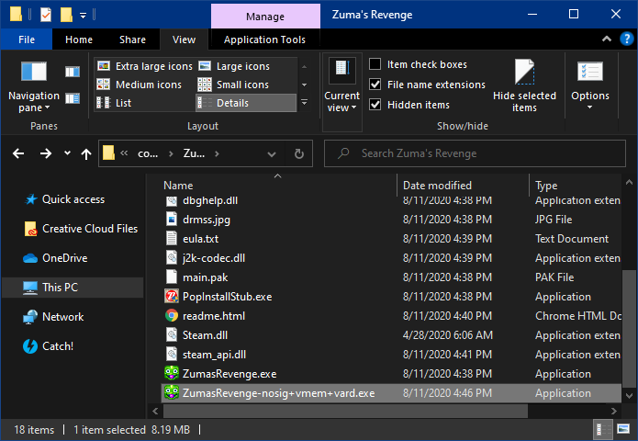Open Quick access in navigation
The image size is (638, 441).
73,199
